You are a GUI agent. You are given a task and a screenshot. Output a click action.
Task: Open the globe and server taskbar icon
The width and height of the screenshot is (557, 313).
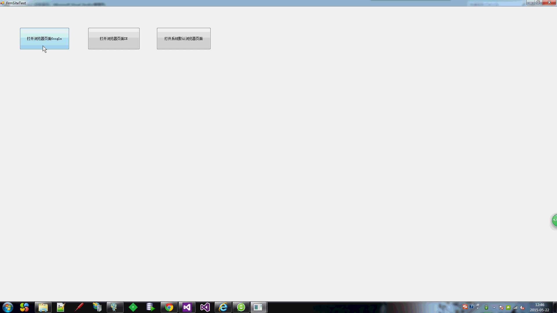(97, 307)
